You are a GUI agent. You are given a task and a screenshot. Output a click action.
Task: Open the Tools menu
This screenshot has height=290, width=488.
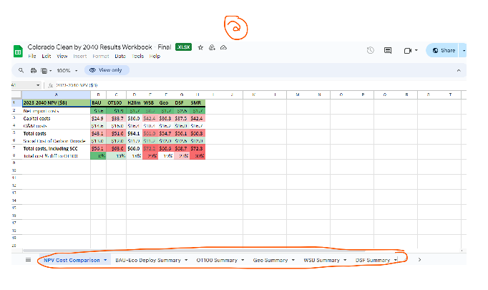coord(137,57)
